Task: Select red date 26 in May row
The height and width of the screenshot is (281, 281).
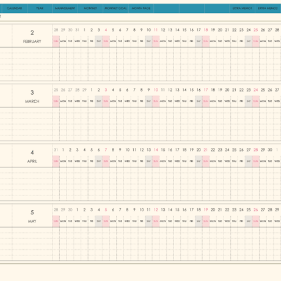Action: pos(256,210)
